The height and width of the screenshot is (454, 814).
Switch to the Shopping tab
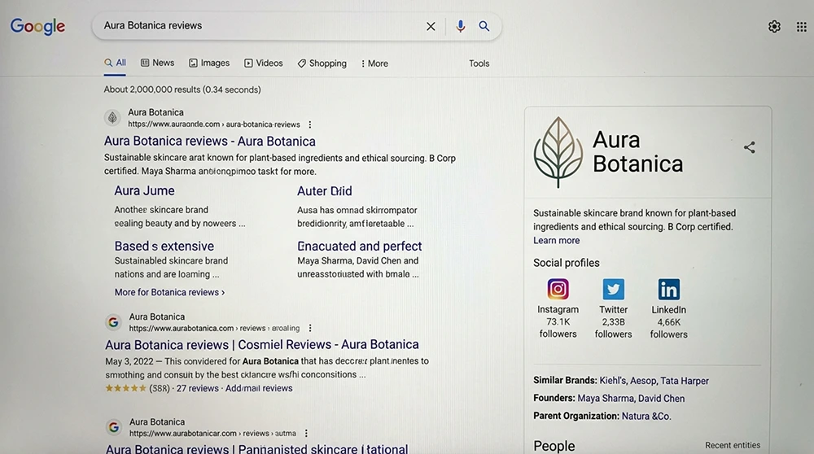pyautogui.click(x=322, y=63)
